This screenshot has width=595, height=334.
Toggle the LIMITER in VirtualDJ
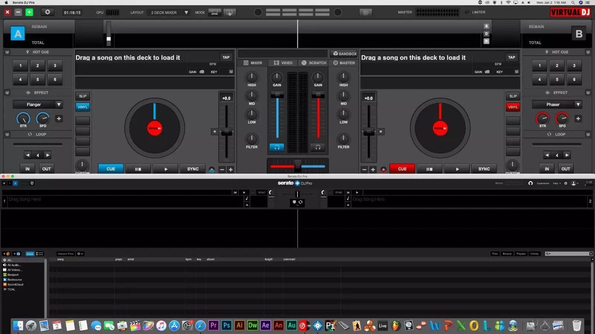(x=475, y=12)
